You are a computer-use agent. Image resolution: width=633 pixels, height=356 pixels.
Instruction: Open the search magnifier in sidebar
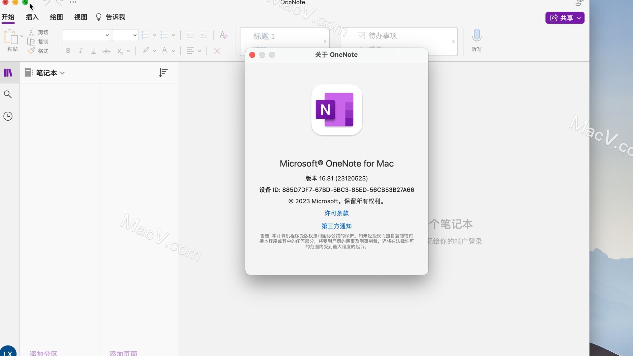(x=8, y=95)
